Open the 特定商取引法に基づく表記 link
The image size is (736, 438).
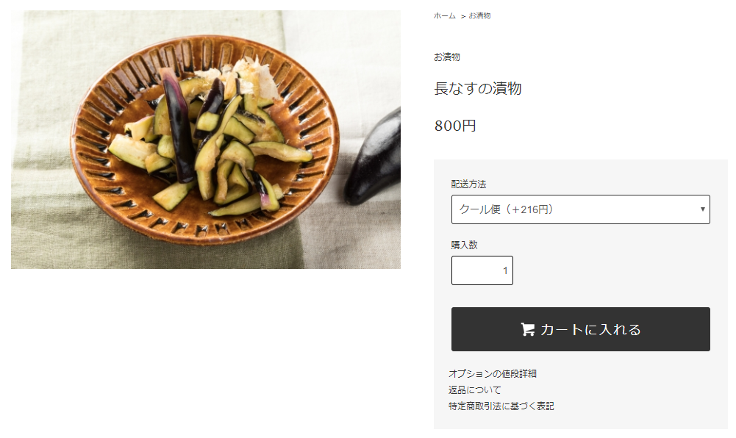click(501, 406)
